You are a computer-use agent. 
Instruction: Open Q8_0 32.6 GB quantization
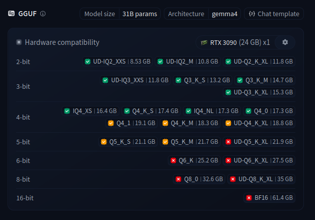[x=199, y=179]
